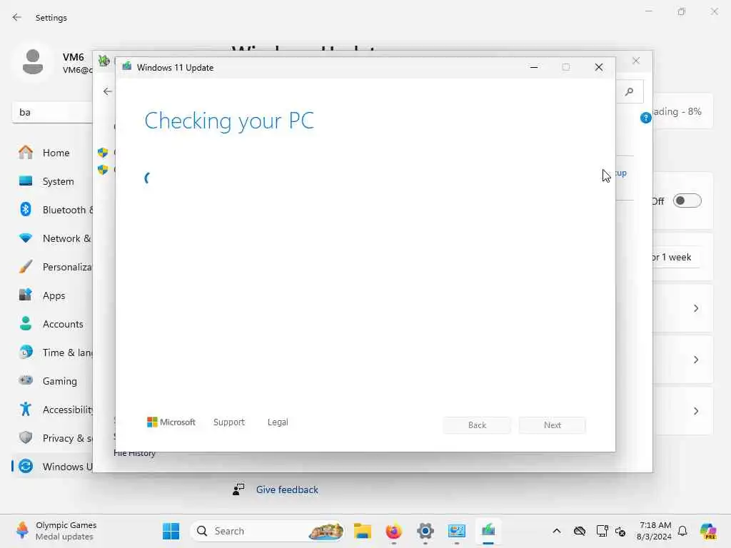Image resolution: width=731 pixels, height=548 pixels.
Task: Go to Personalization settings
Action: pos(51,267)
